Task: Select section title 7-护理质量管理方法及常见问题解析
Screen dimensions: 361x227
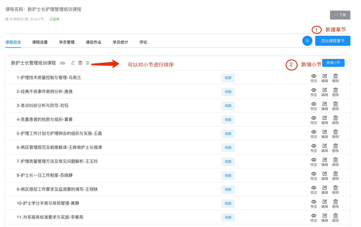Action: coord(57,161)
